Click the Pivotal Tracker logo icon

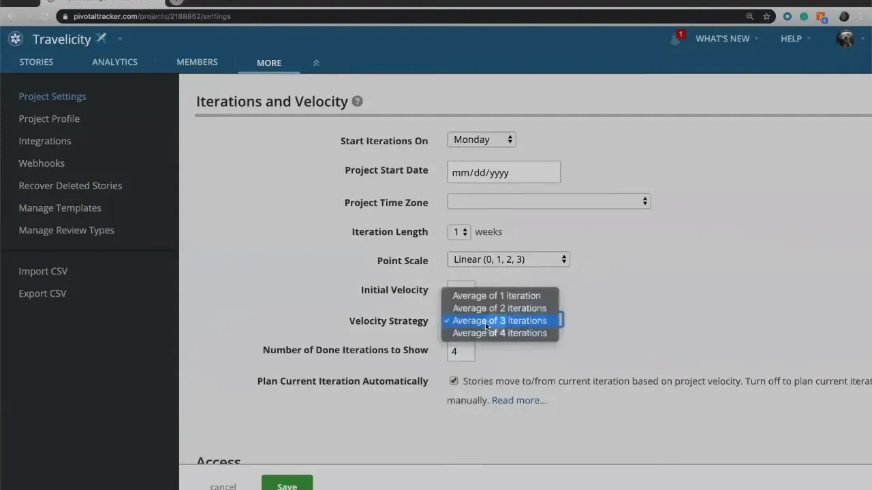pyautogui.click(x=15, y=39)
